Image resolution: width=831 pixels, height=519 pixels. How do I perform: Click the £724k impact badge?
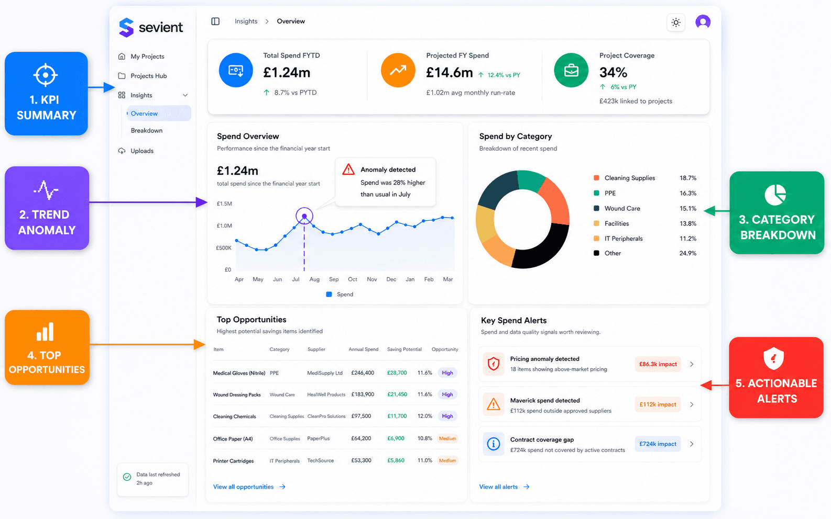pyautogui.click(x=658, y=444)
